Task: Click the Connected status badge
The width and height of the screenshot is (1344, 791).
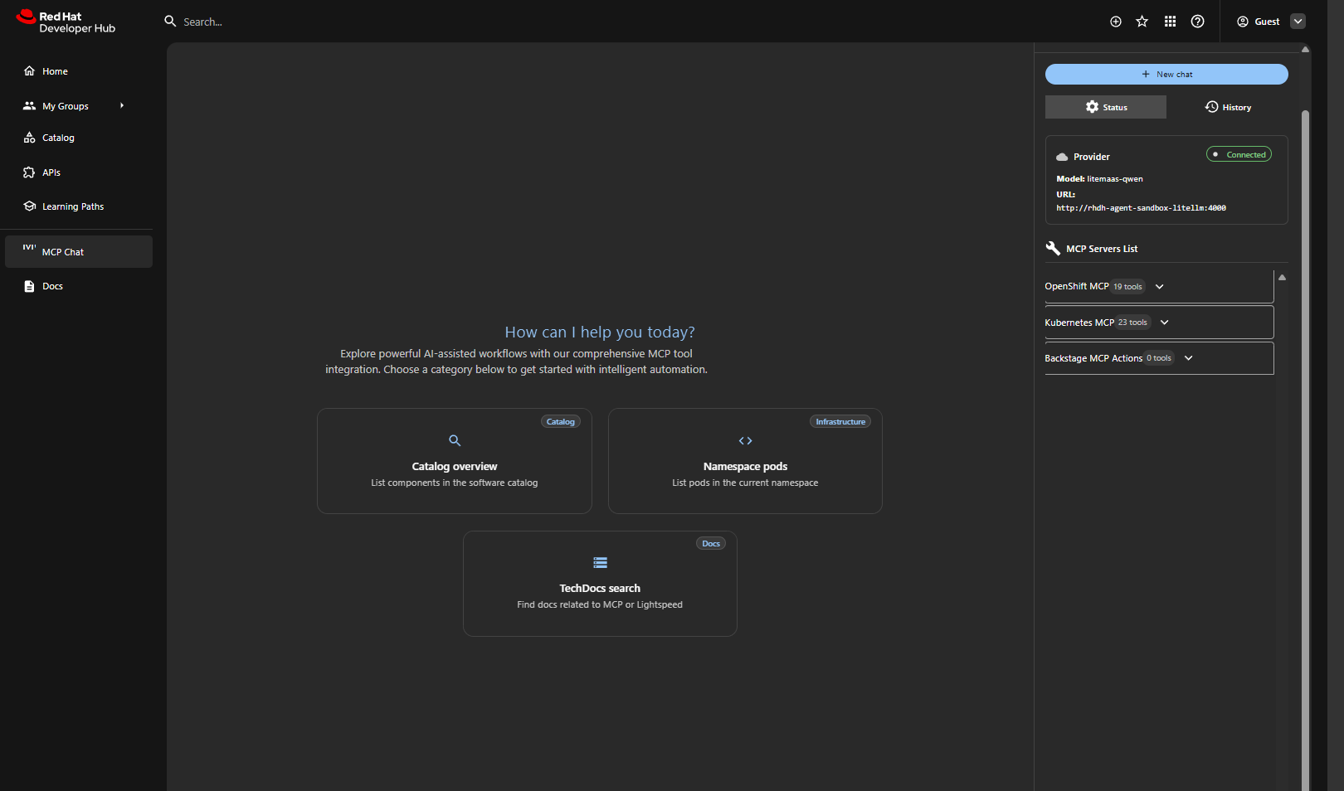Action: point(1239,154)
